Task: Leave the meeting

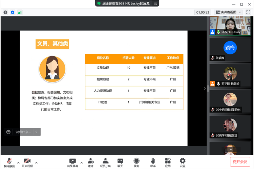Action: (240, 162)
